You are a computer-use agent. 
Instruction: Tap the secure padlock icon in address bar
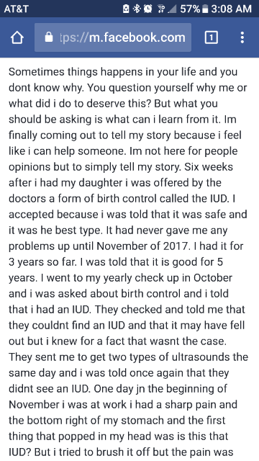pos(49,37)
